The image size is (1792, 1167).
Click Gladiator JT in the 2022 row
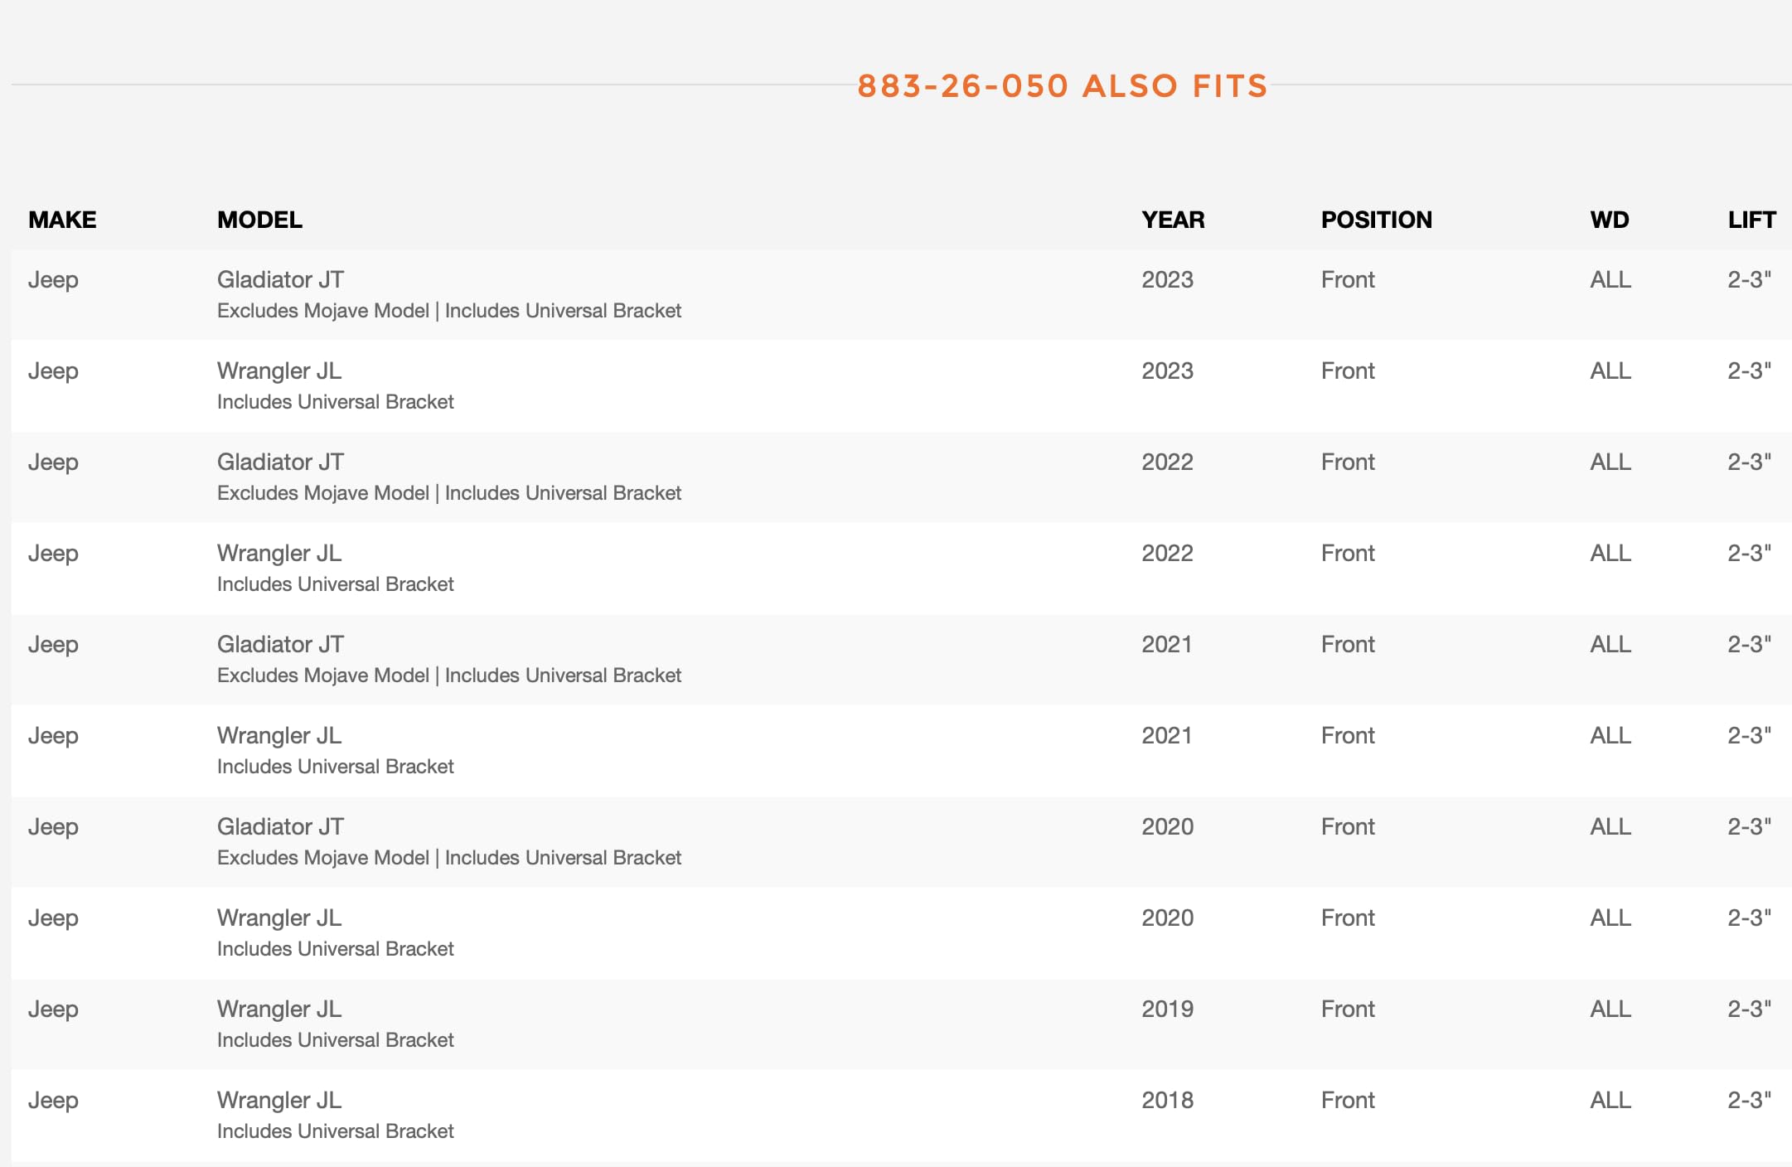pos(280,462)
